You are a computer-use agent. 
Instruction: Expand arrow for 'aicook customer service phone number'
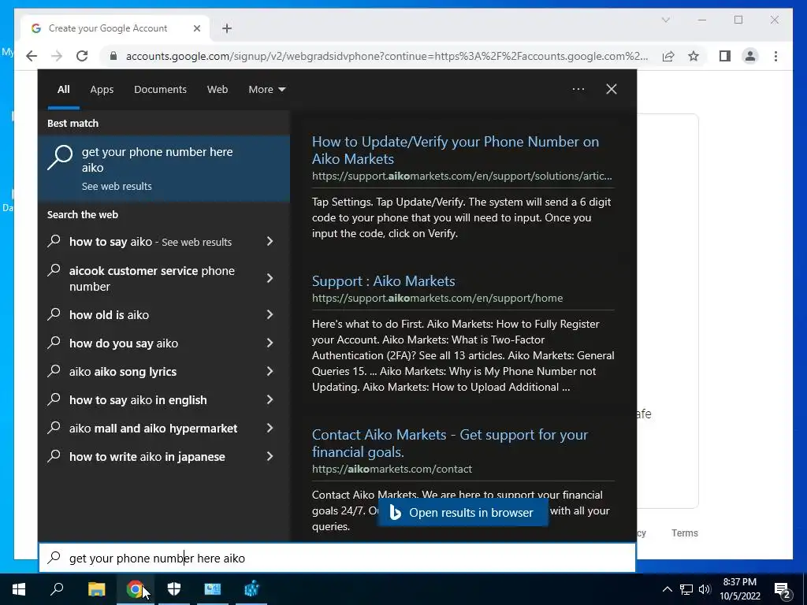coord(270,278)
